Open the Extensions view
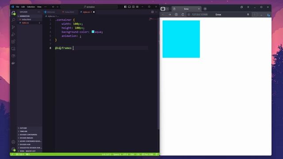The height and width of the screenshot is (159, 283). point(13,42)
